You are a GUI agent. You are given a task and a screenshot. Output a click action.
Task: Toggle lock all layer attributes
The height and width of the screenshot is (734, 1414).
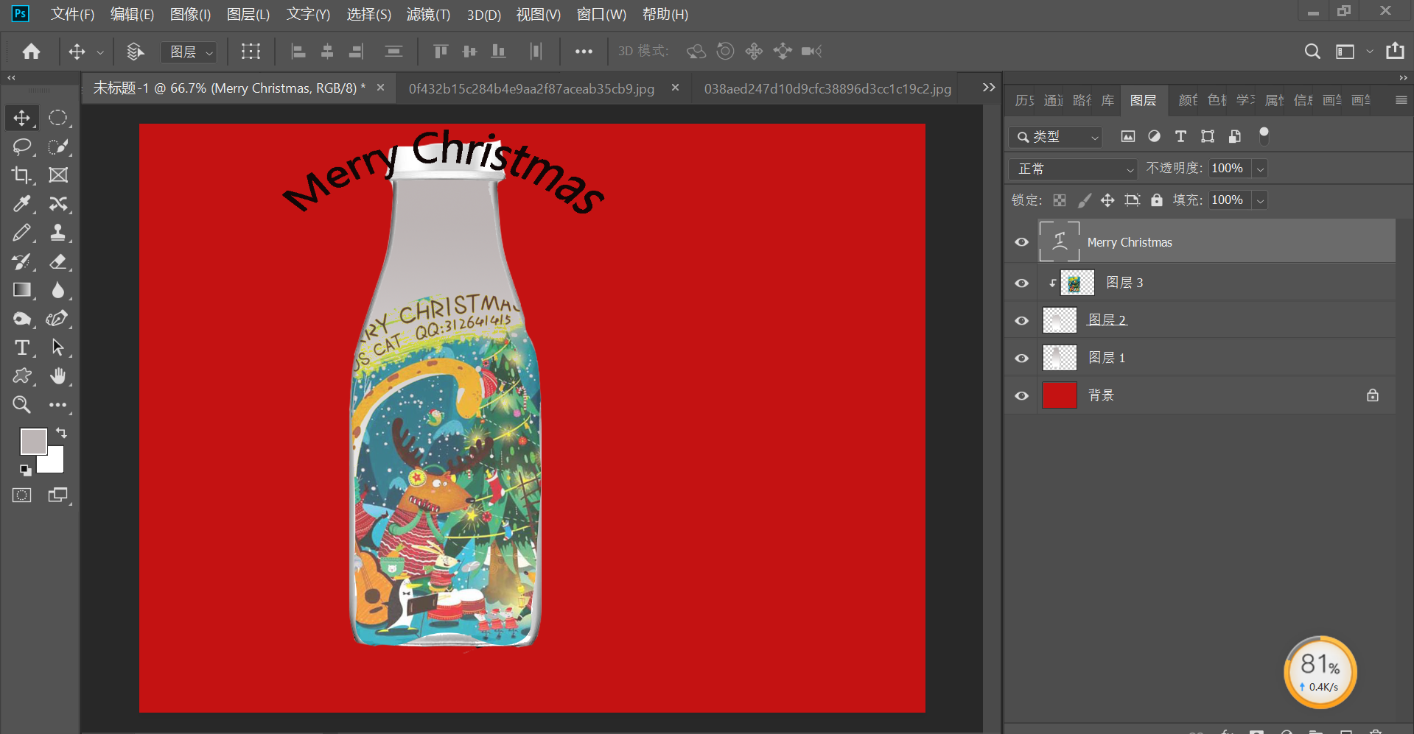(x=1157, y=200)
